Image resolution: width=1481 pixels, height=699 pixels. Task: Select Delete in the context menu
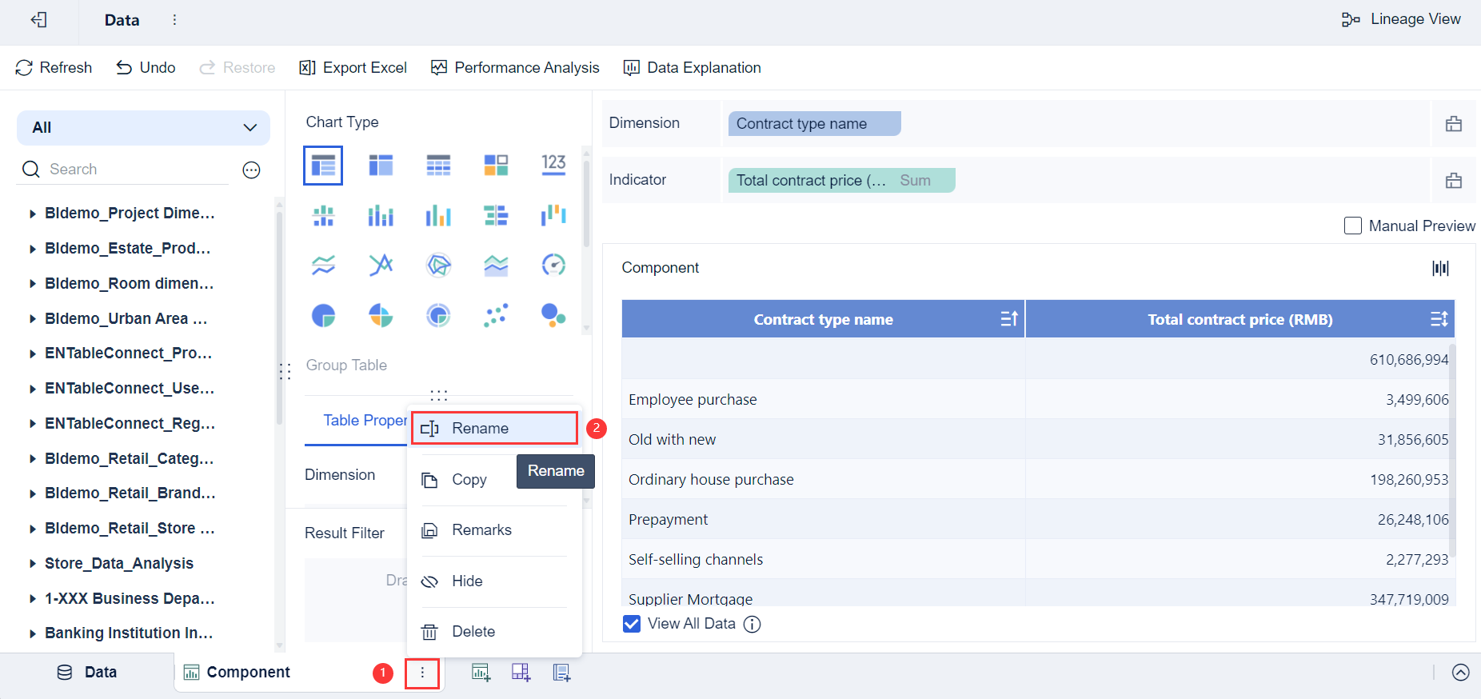point(494,632)
